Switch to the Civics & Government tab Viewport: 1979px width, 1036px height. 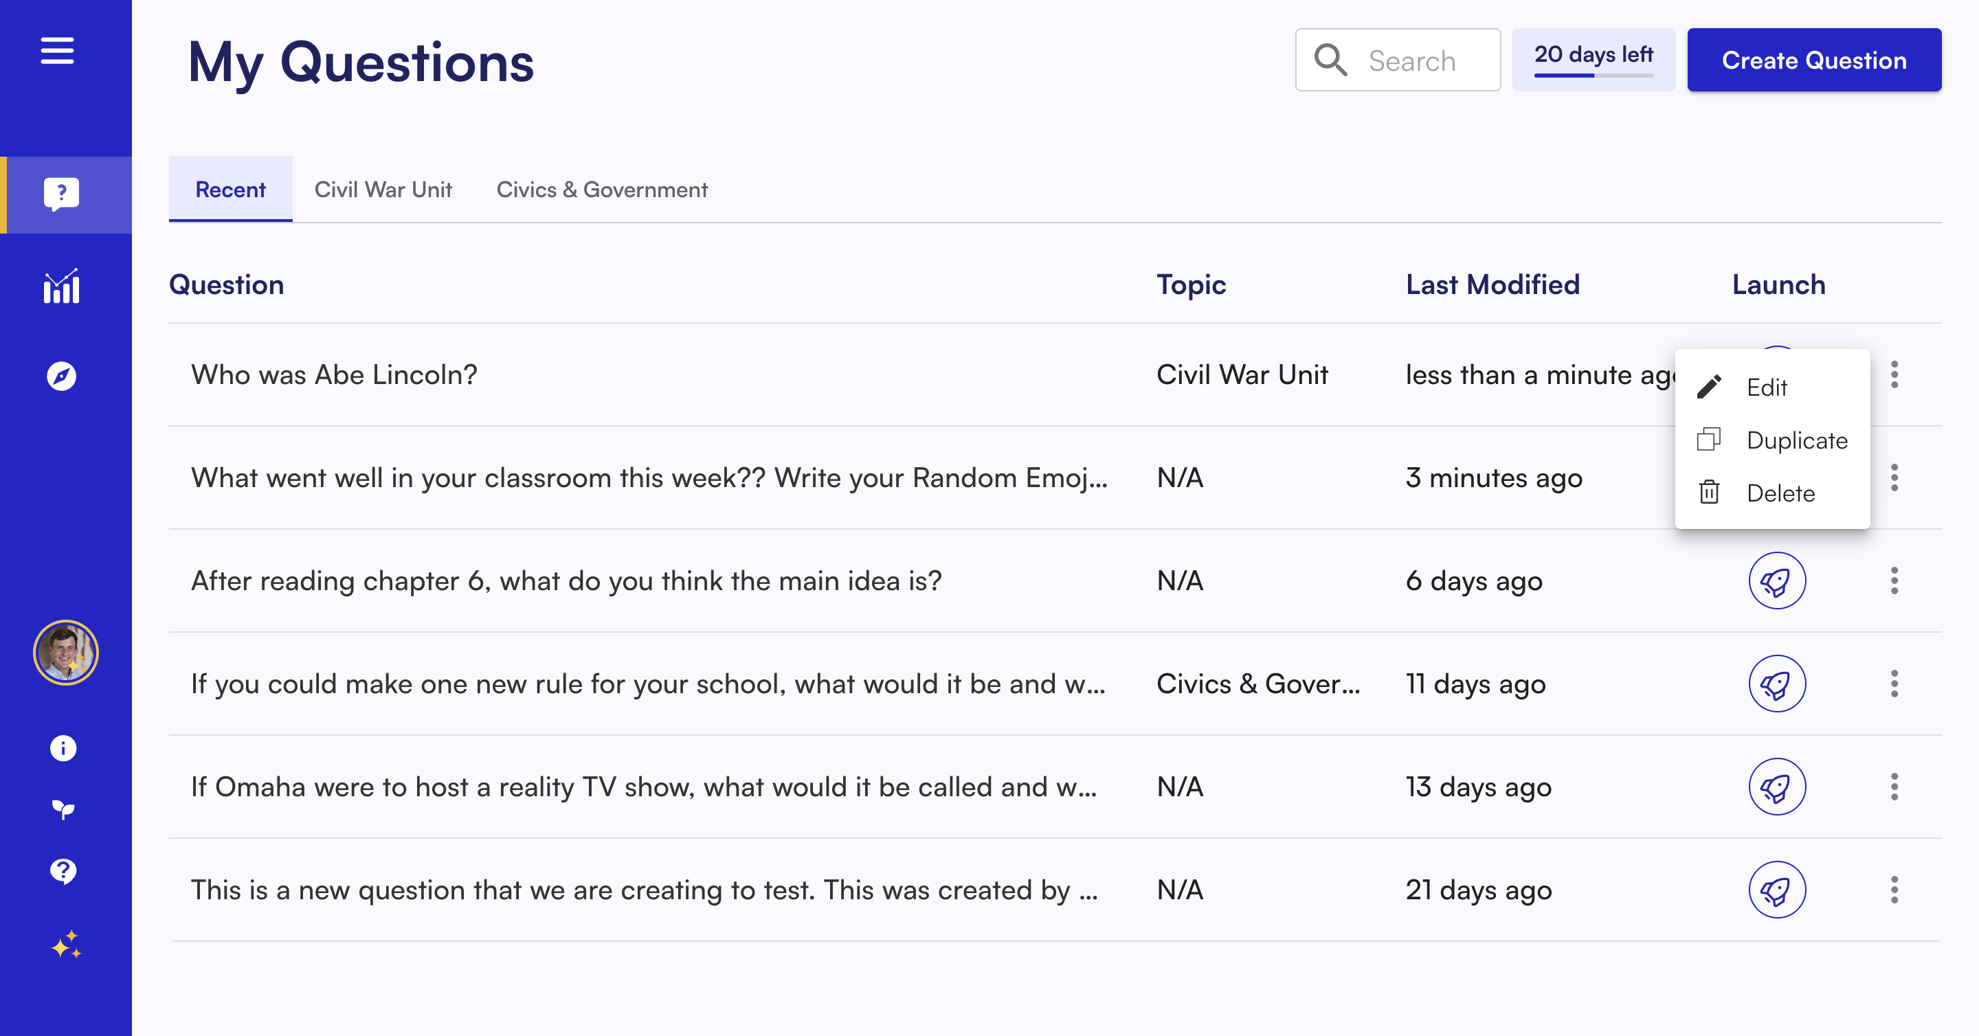[601, 189]
